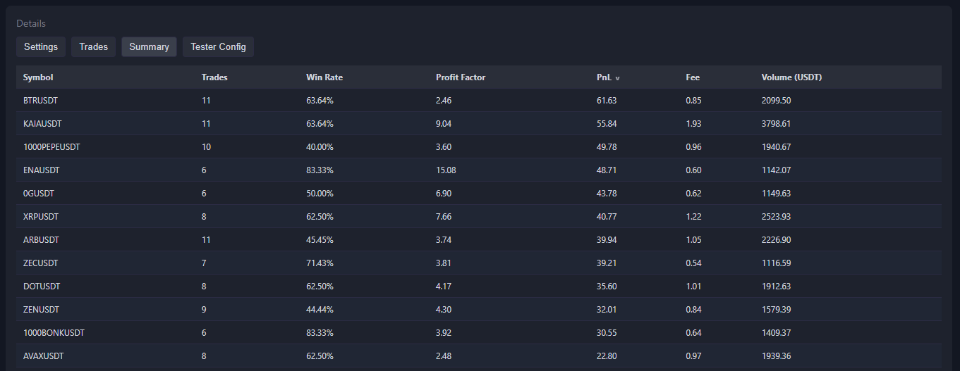The width and height of the screenshot is (960, 371).
Task: Sort by Trades column header
Action: pyautogui.click(x=214, y=77)
